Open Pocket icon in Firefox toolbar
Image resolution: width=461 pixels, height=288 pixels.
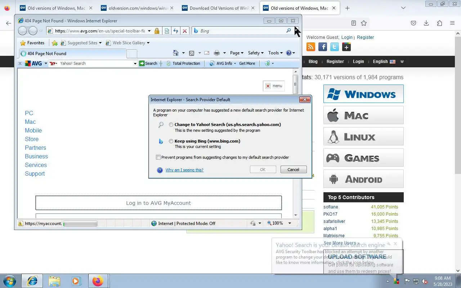click(x=413, y=23)
